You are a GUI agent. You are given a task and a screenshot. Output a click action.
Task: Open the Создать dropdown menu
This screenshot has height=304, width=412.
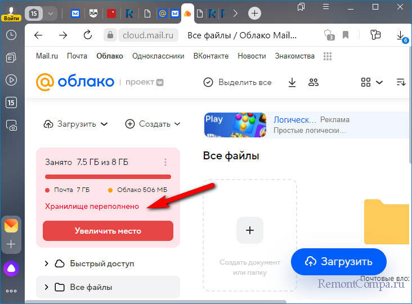[153, 124]
